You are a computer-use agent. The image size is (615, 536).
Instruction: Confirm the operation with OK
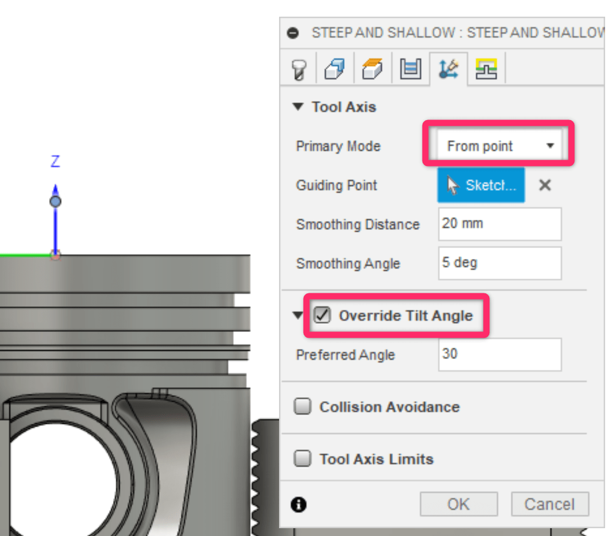pos(459,504)
